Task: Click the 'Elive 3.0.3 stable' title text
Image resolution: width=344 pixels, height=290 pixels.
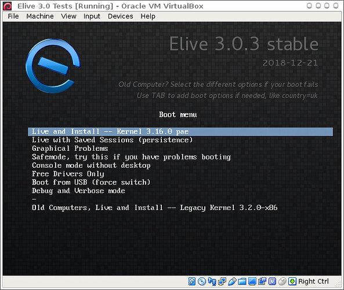Action: click(244, 44)
